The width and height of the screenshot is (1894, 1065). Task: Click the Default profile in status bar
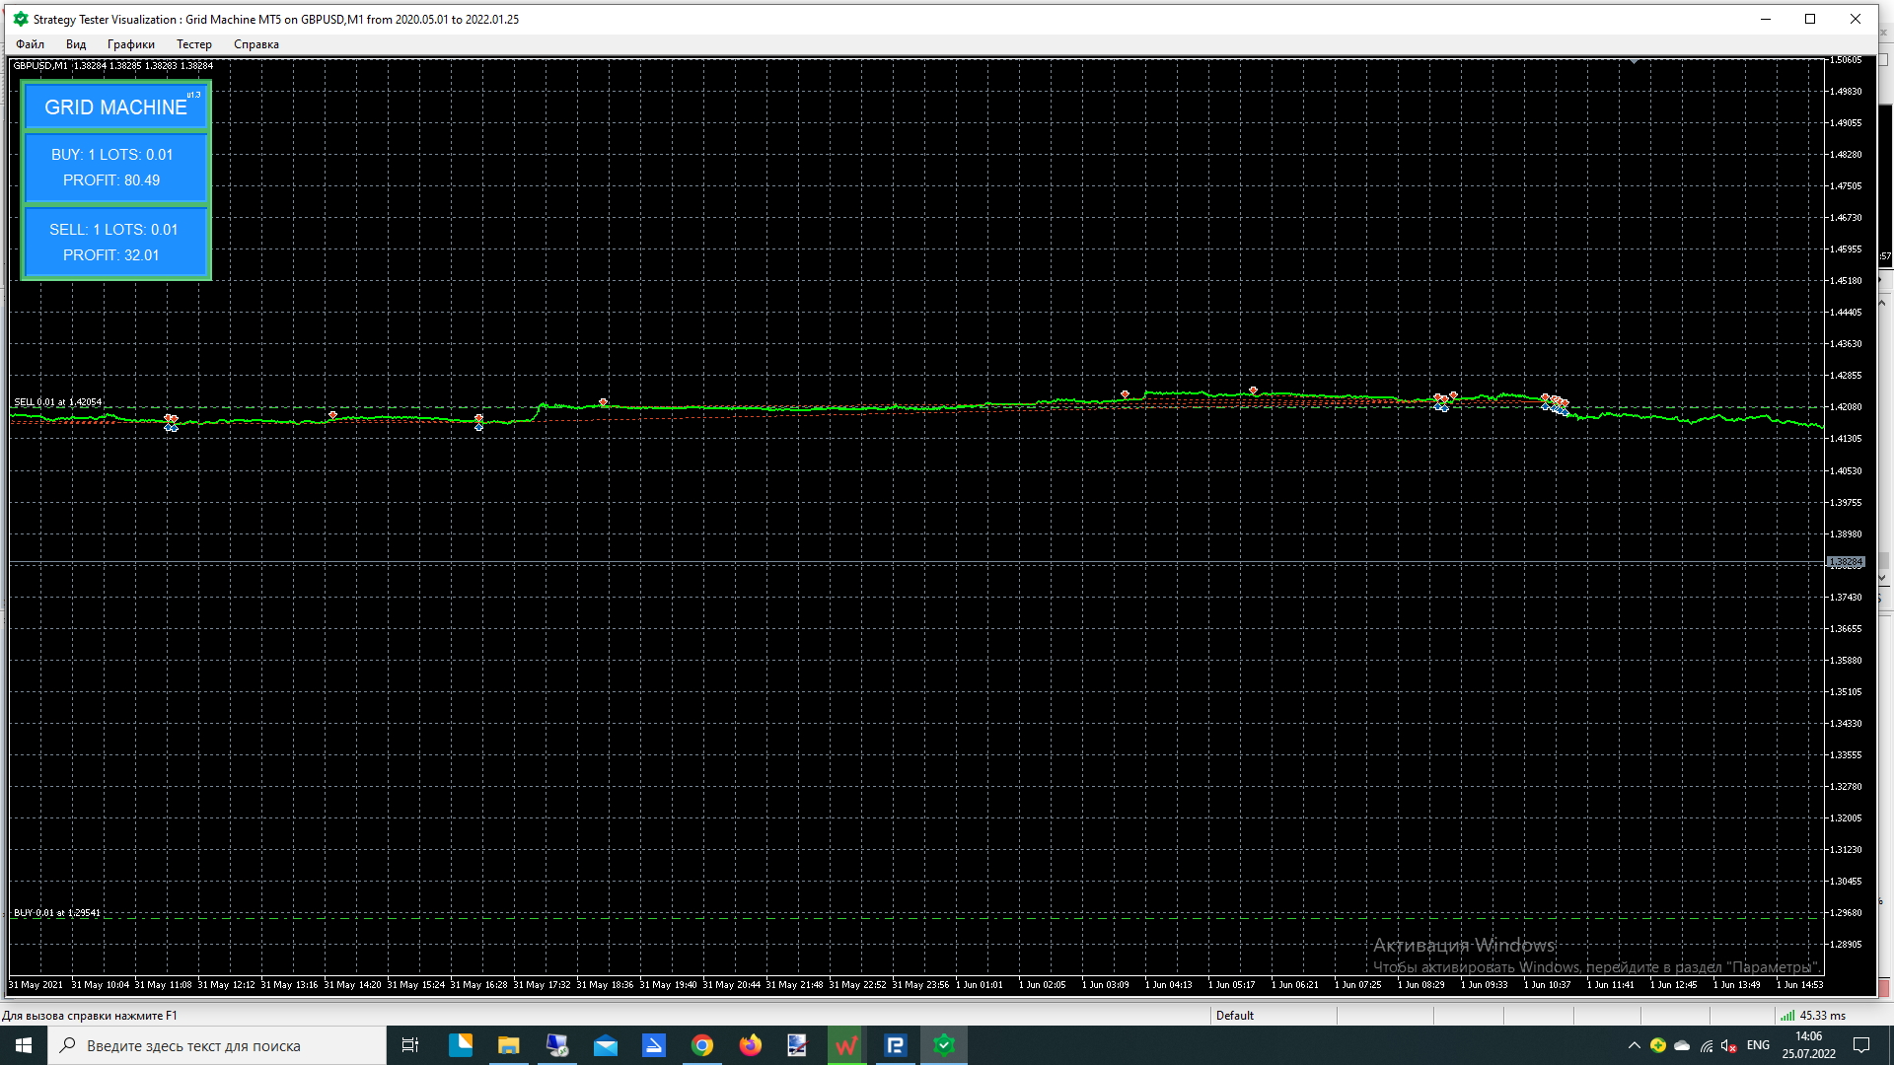pos(1234,1016)
